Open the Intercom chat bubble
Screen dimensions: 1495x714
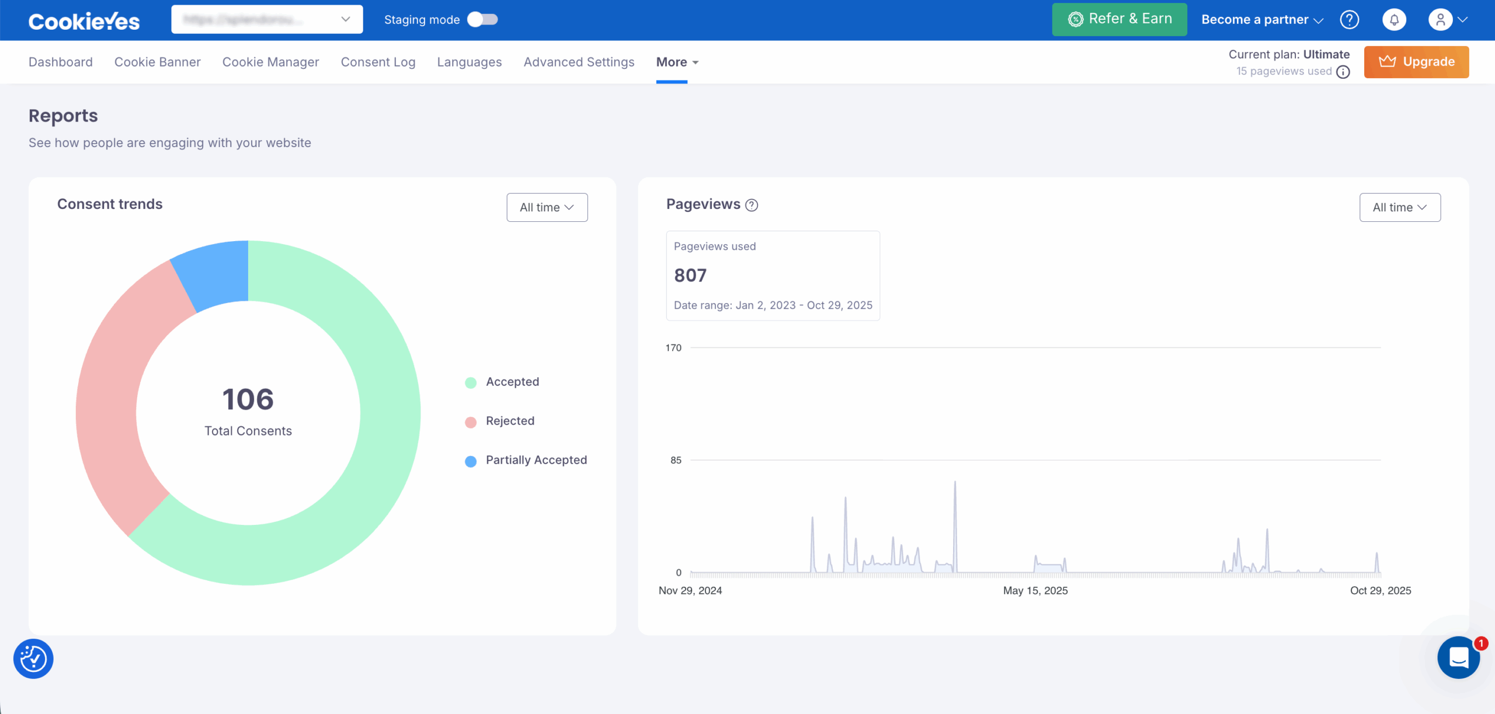point(1458,658)
